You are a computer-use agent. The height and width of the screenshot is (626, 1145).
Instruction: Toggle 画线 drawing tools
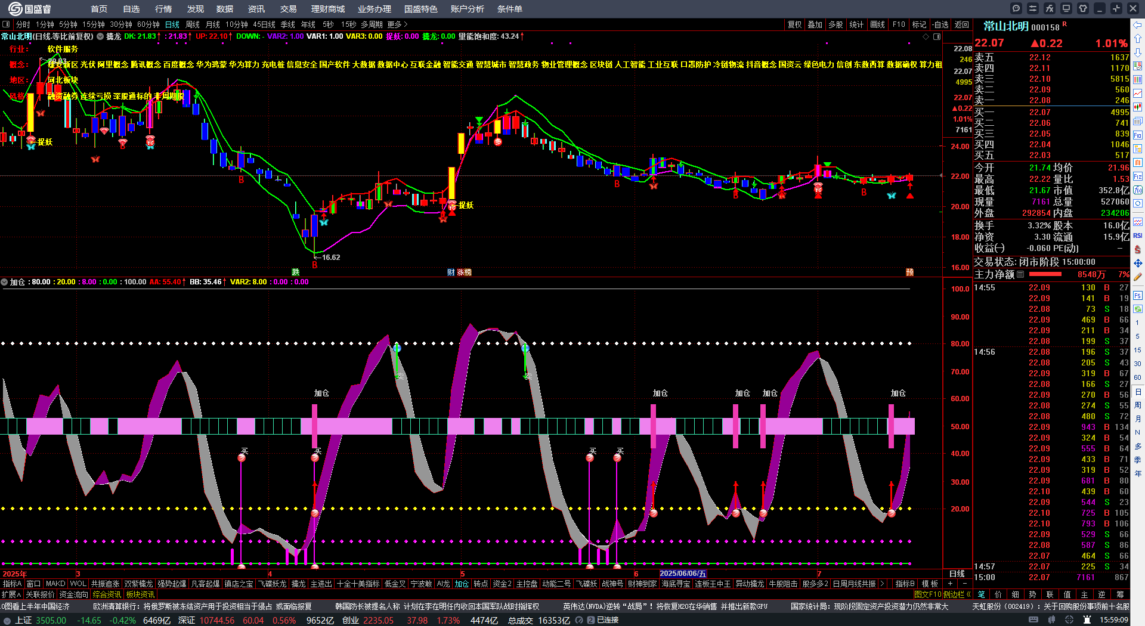point(877,24)
